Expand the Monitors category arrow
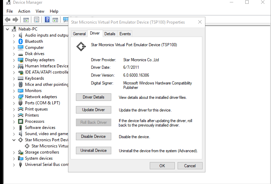The image size is (271, 184). (x=14, y=91)
